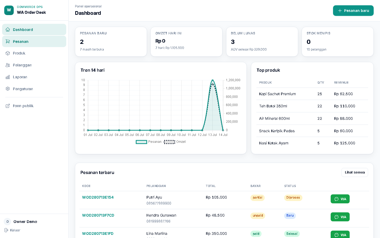Click the Pengaturan gear icon
The image size is (380, 238).
tap(8, 89)
